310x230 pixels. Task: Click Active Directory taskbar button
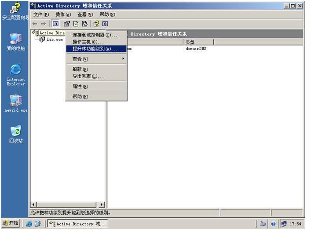[77, 224]
